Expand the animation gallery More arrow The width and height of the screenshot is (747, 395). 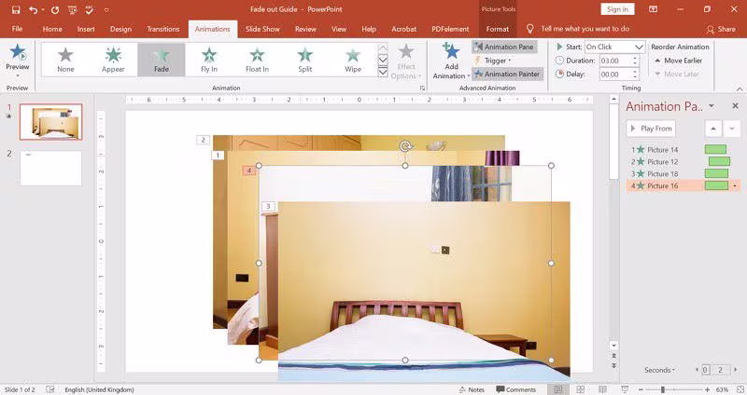[383, 73]
